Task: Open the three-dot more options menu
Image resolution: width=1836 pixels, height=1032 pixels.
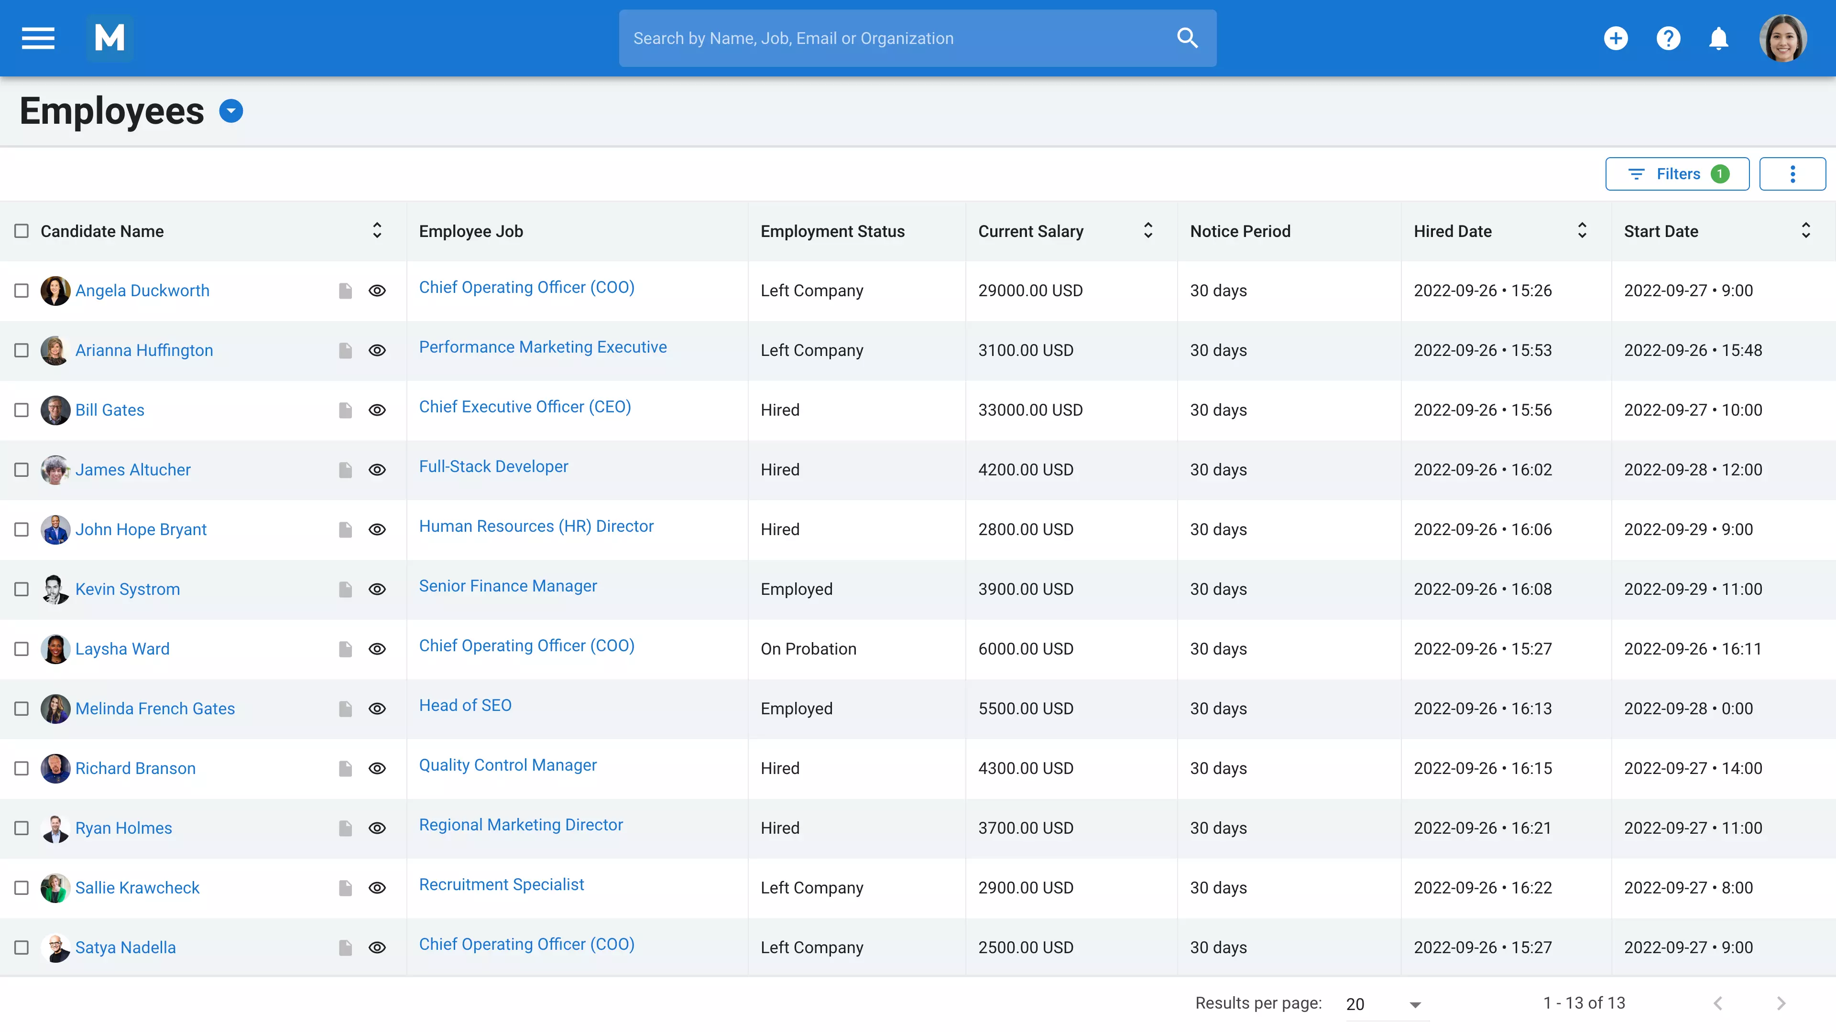Action: [x=1792, y=174]
